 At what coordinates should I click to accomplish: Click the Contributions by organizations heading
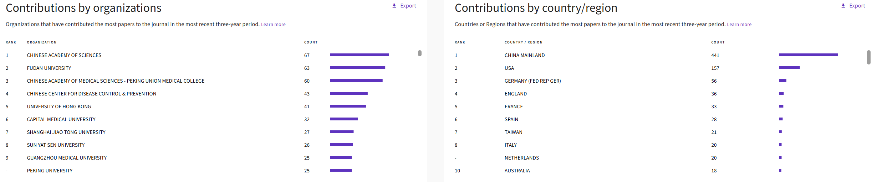point(83,8)
